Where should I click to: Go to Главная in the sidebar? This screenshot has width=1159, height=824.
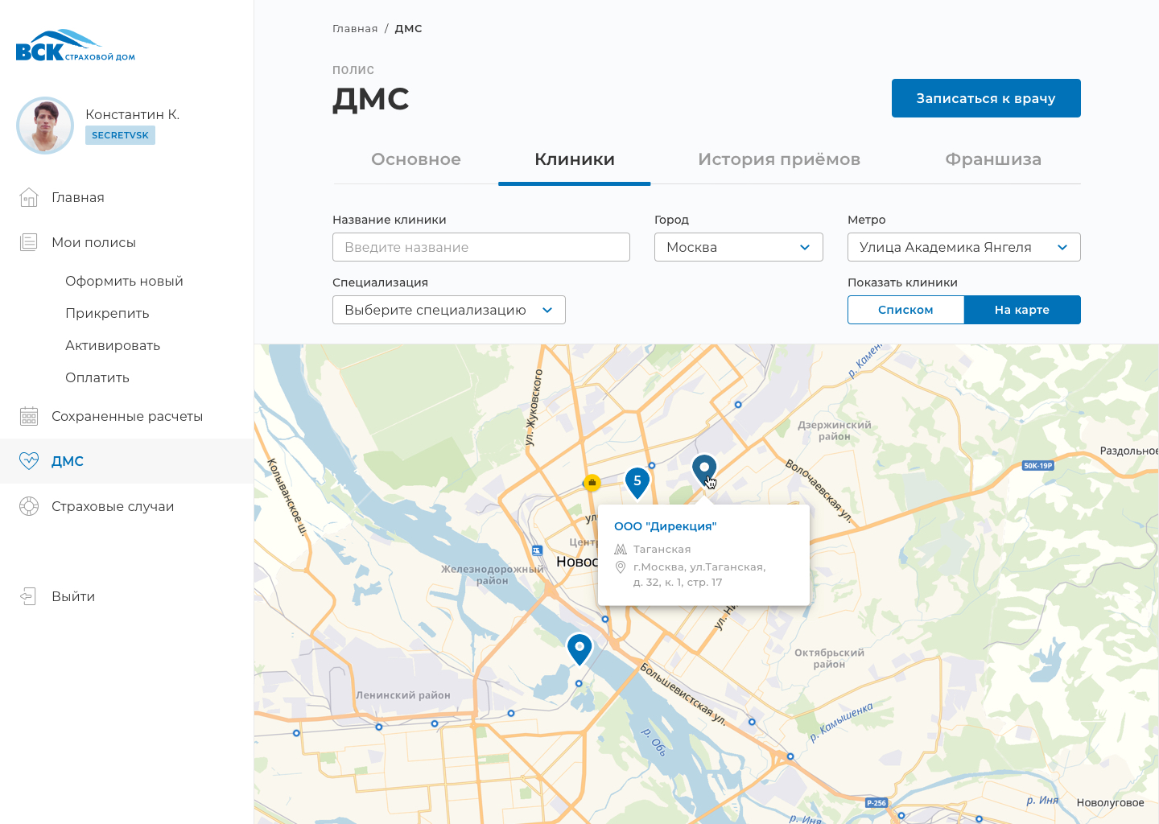(78, 197)
